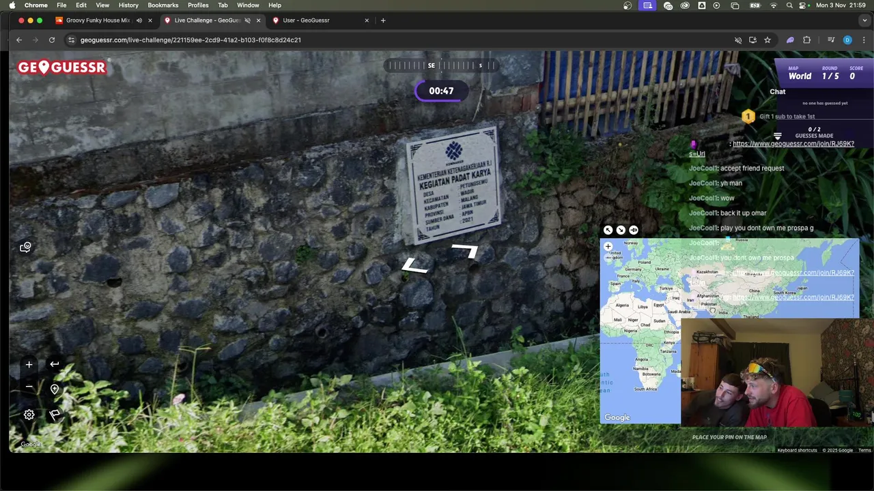Expand the tab search dropdown
The height and width of the screenshot is (491, 874).
(x=863, y=20)
